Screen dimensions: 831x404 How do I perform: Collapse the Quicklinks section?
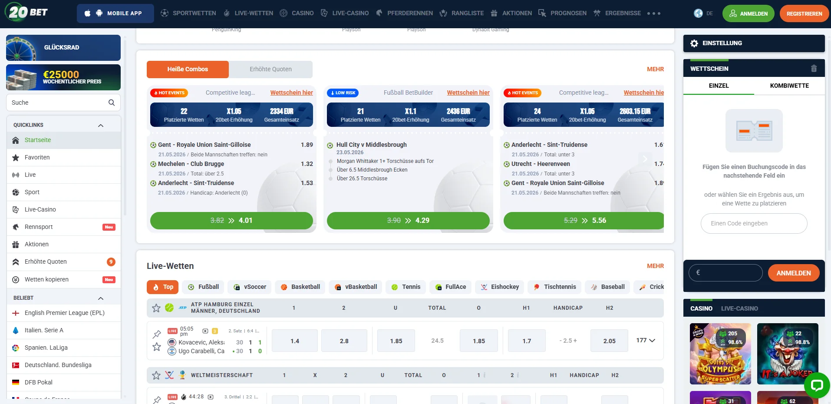tap(101, 125)
